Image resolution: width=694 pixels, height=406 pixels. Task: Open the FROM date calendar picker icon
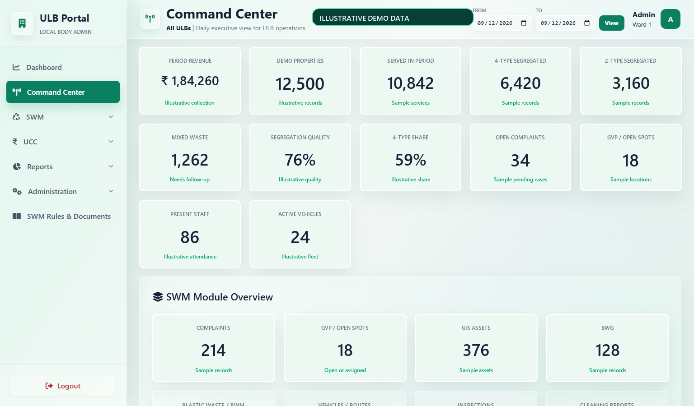pos(524,23)
